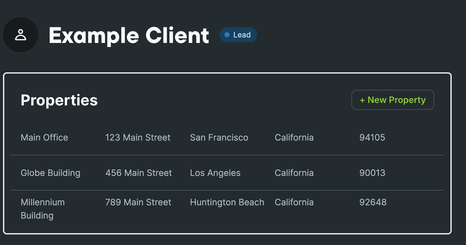Select the 123 Main Street address
Viewport: 466px width, 245px height.
click(138, 138)
